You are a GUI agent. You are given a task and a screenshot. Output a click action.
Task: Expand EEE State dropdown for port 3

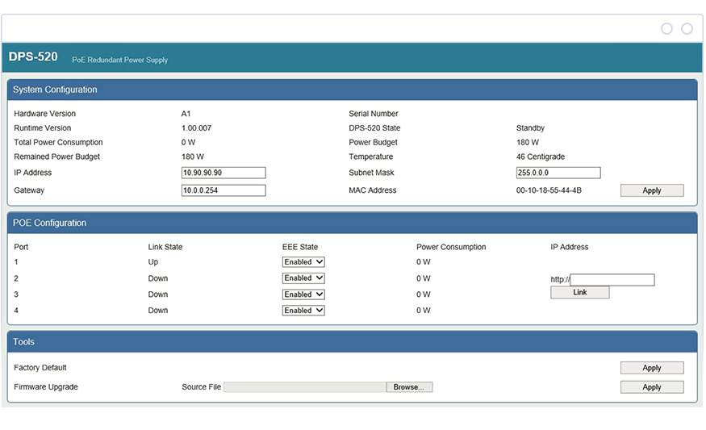tap(303, 294)
